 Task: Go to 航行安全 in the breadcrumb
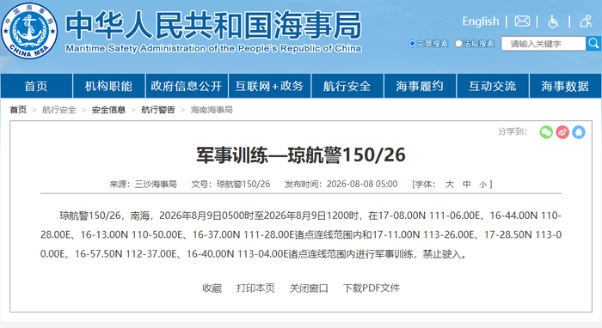(59, 110)
